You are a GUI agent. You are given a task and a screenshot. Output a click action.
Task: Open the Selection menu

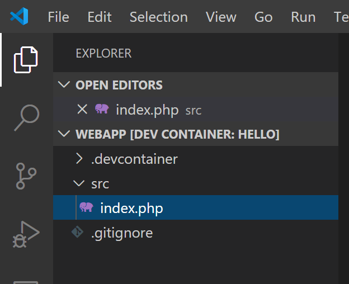point(159,17)
